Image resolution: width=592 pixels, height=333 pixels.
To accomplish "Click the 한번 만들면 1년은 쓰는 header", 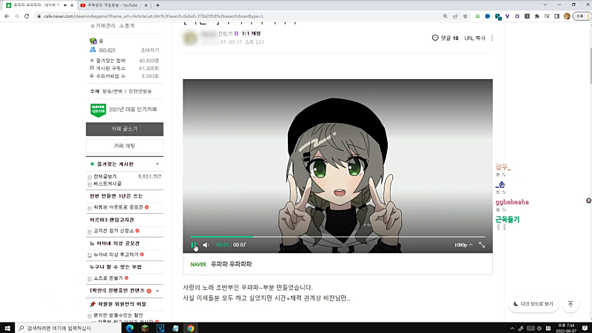I will pos(116,196).
